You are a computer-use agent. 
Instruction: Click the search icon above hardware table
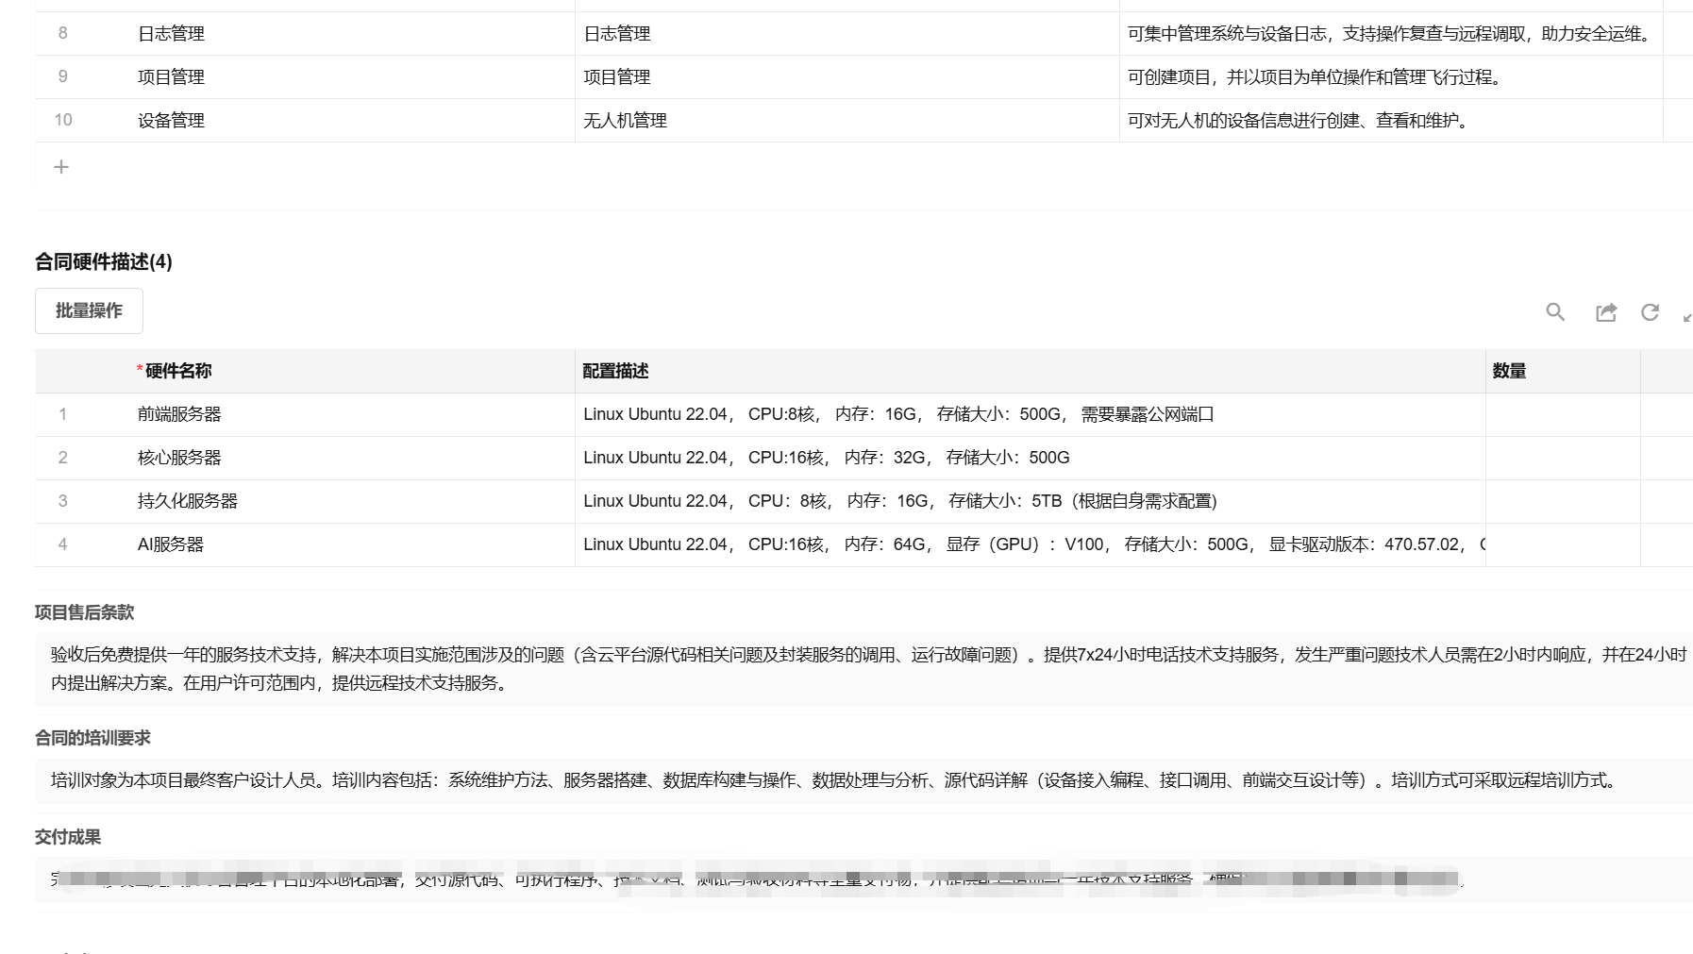coord(1555,311)
